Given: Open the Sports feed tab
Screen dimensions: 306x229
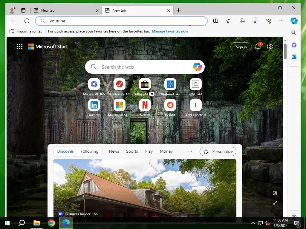Looking at the screenshot, I should pyautogui.click(x=132, y=151).
